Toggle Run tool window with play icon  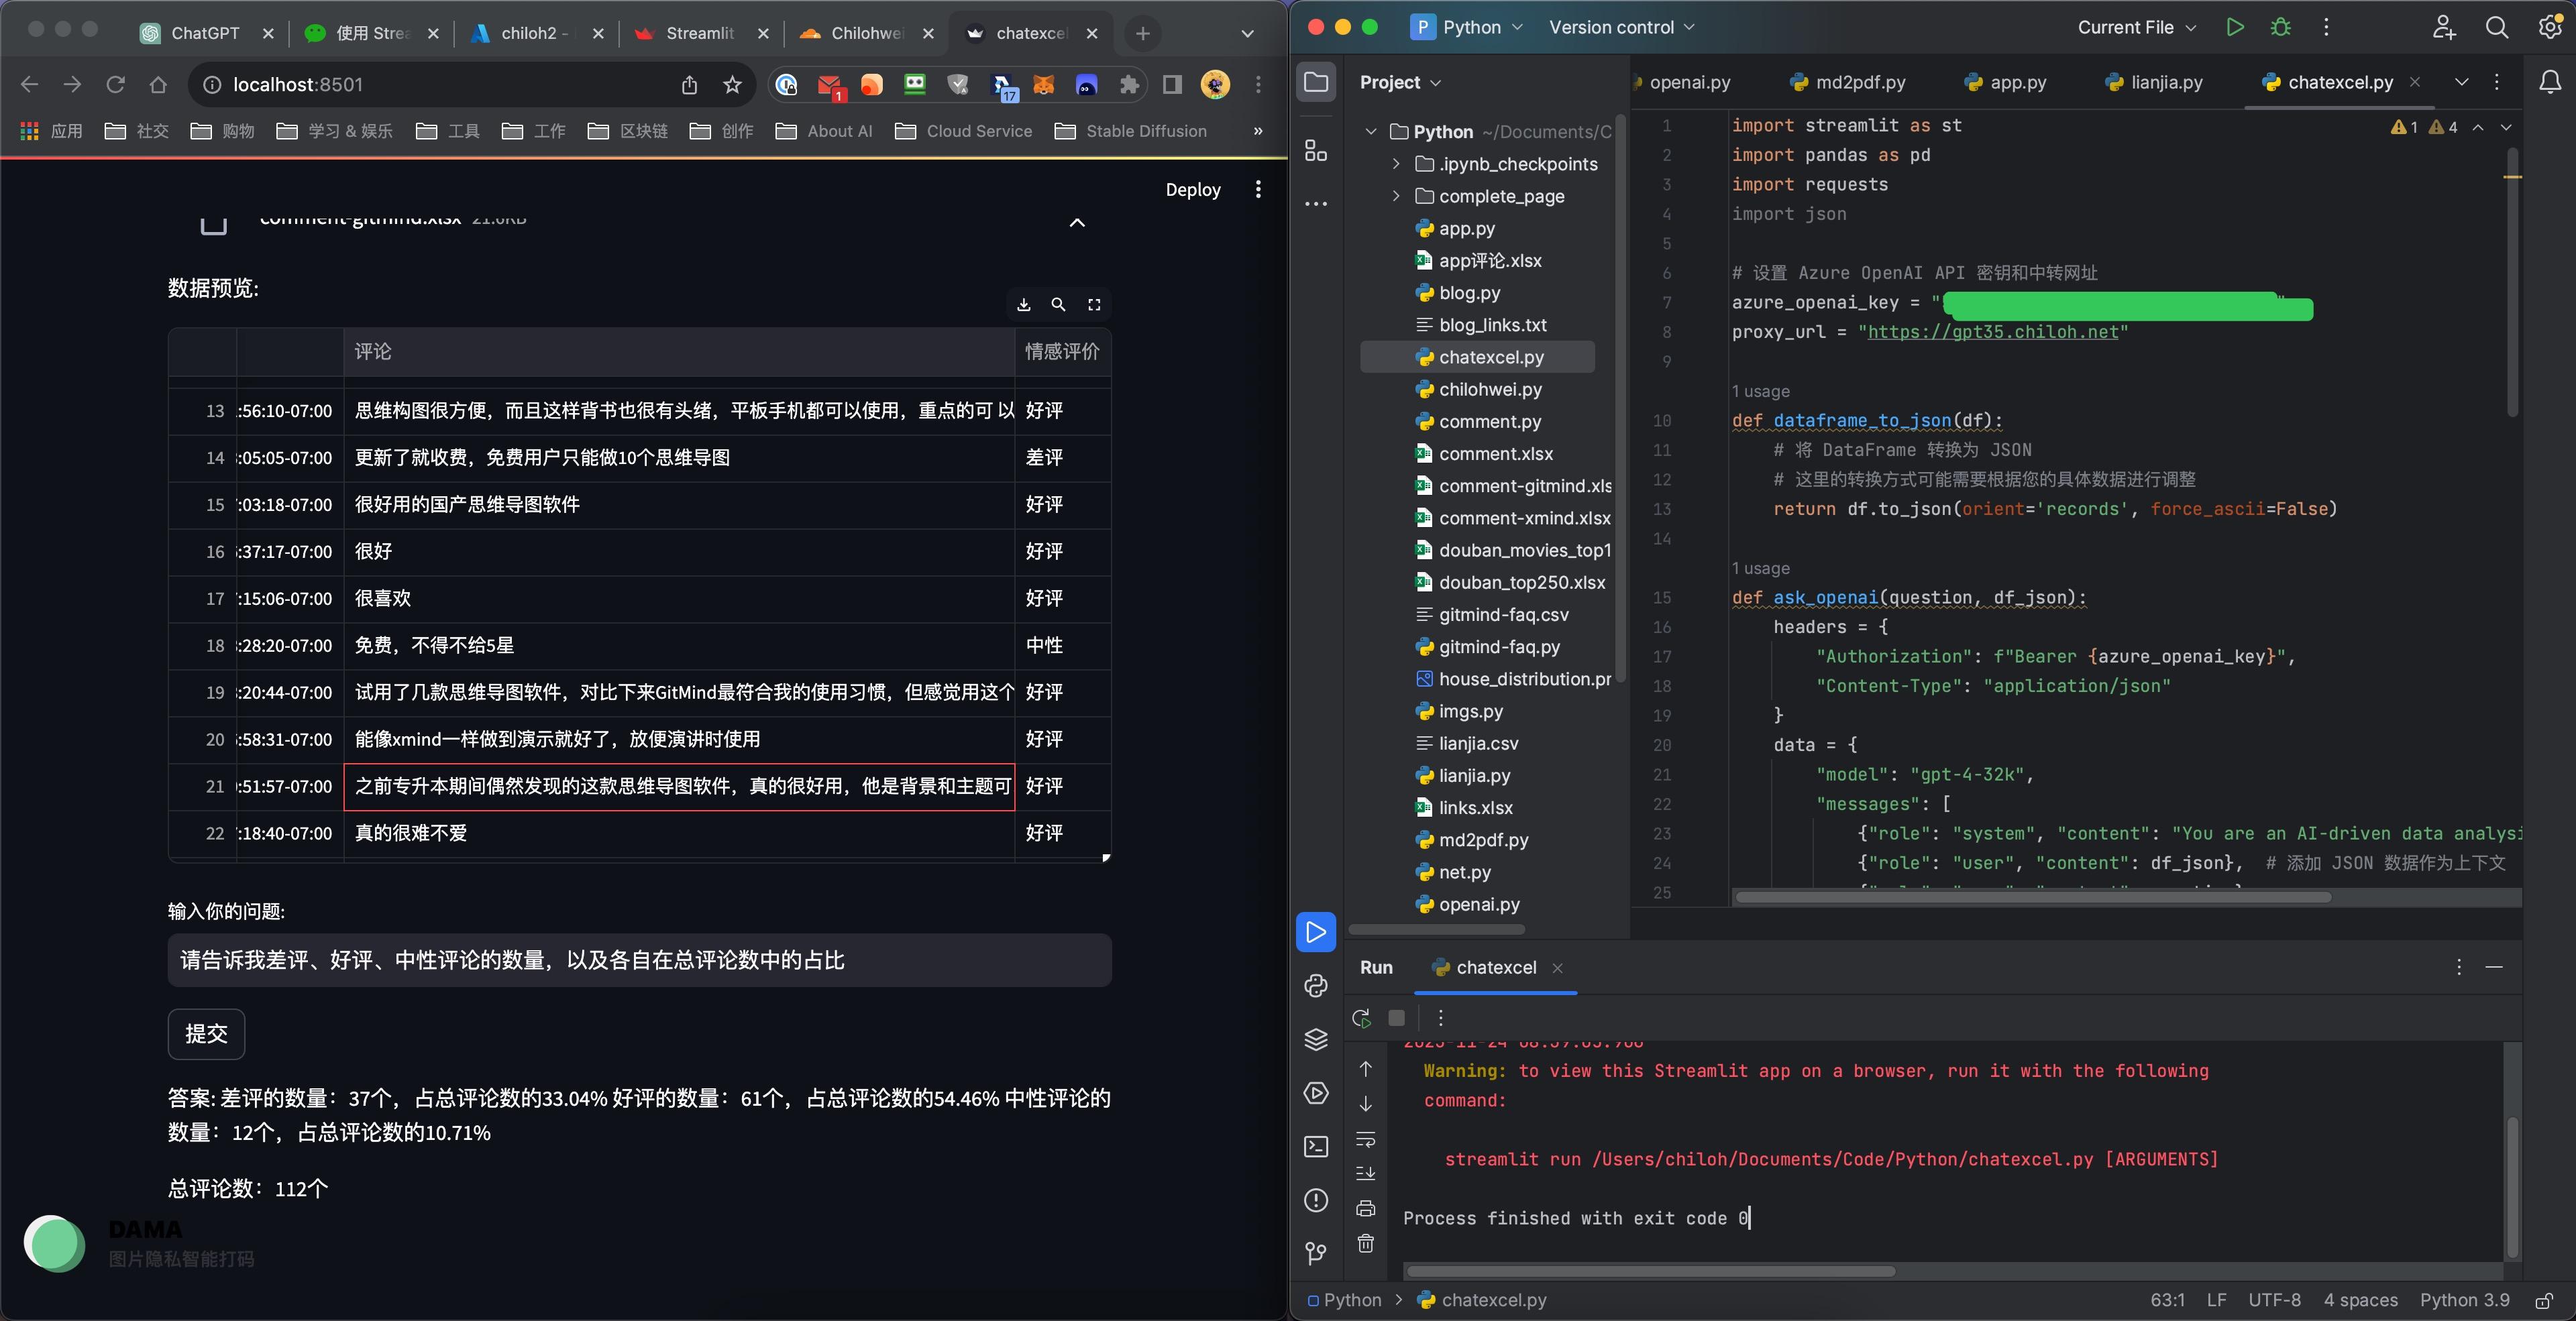coord(1316,931)
